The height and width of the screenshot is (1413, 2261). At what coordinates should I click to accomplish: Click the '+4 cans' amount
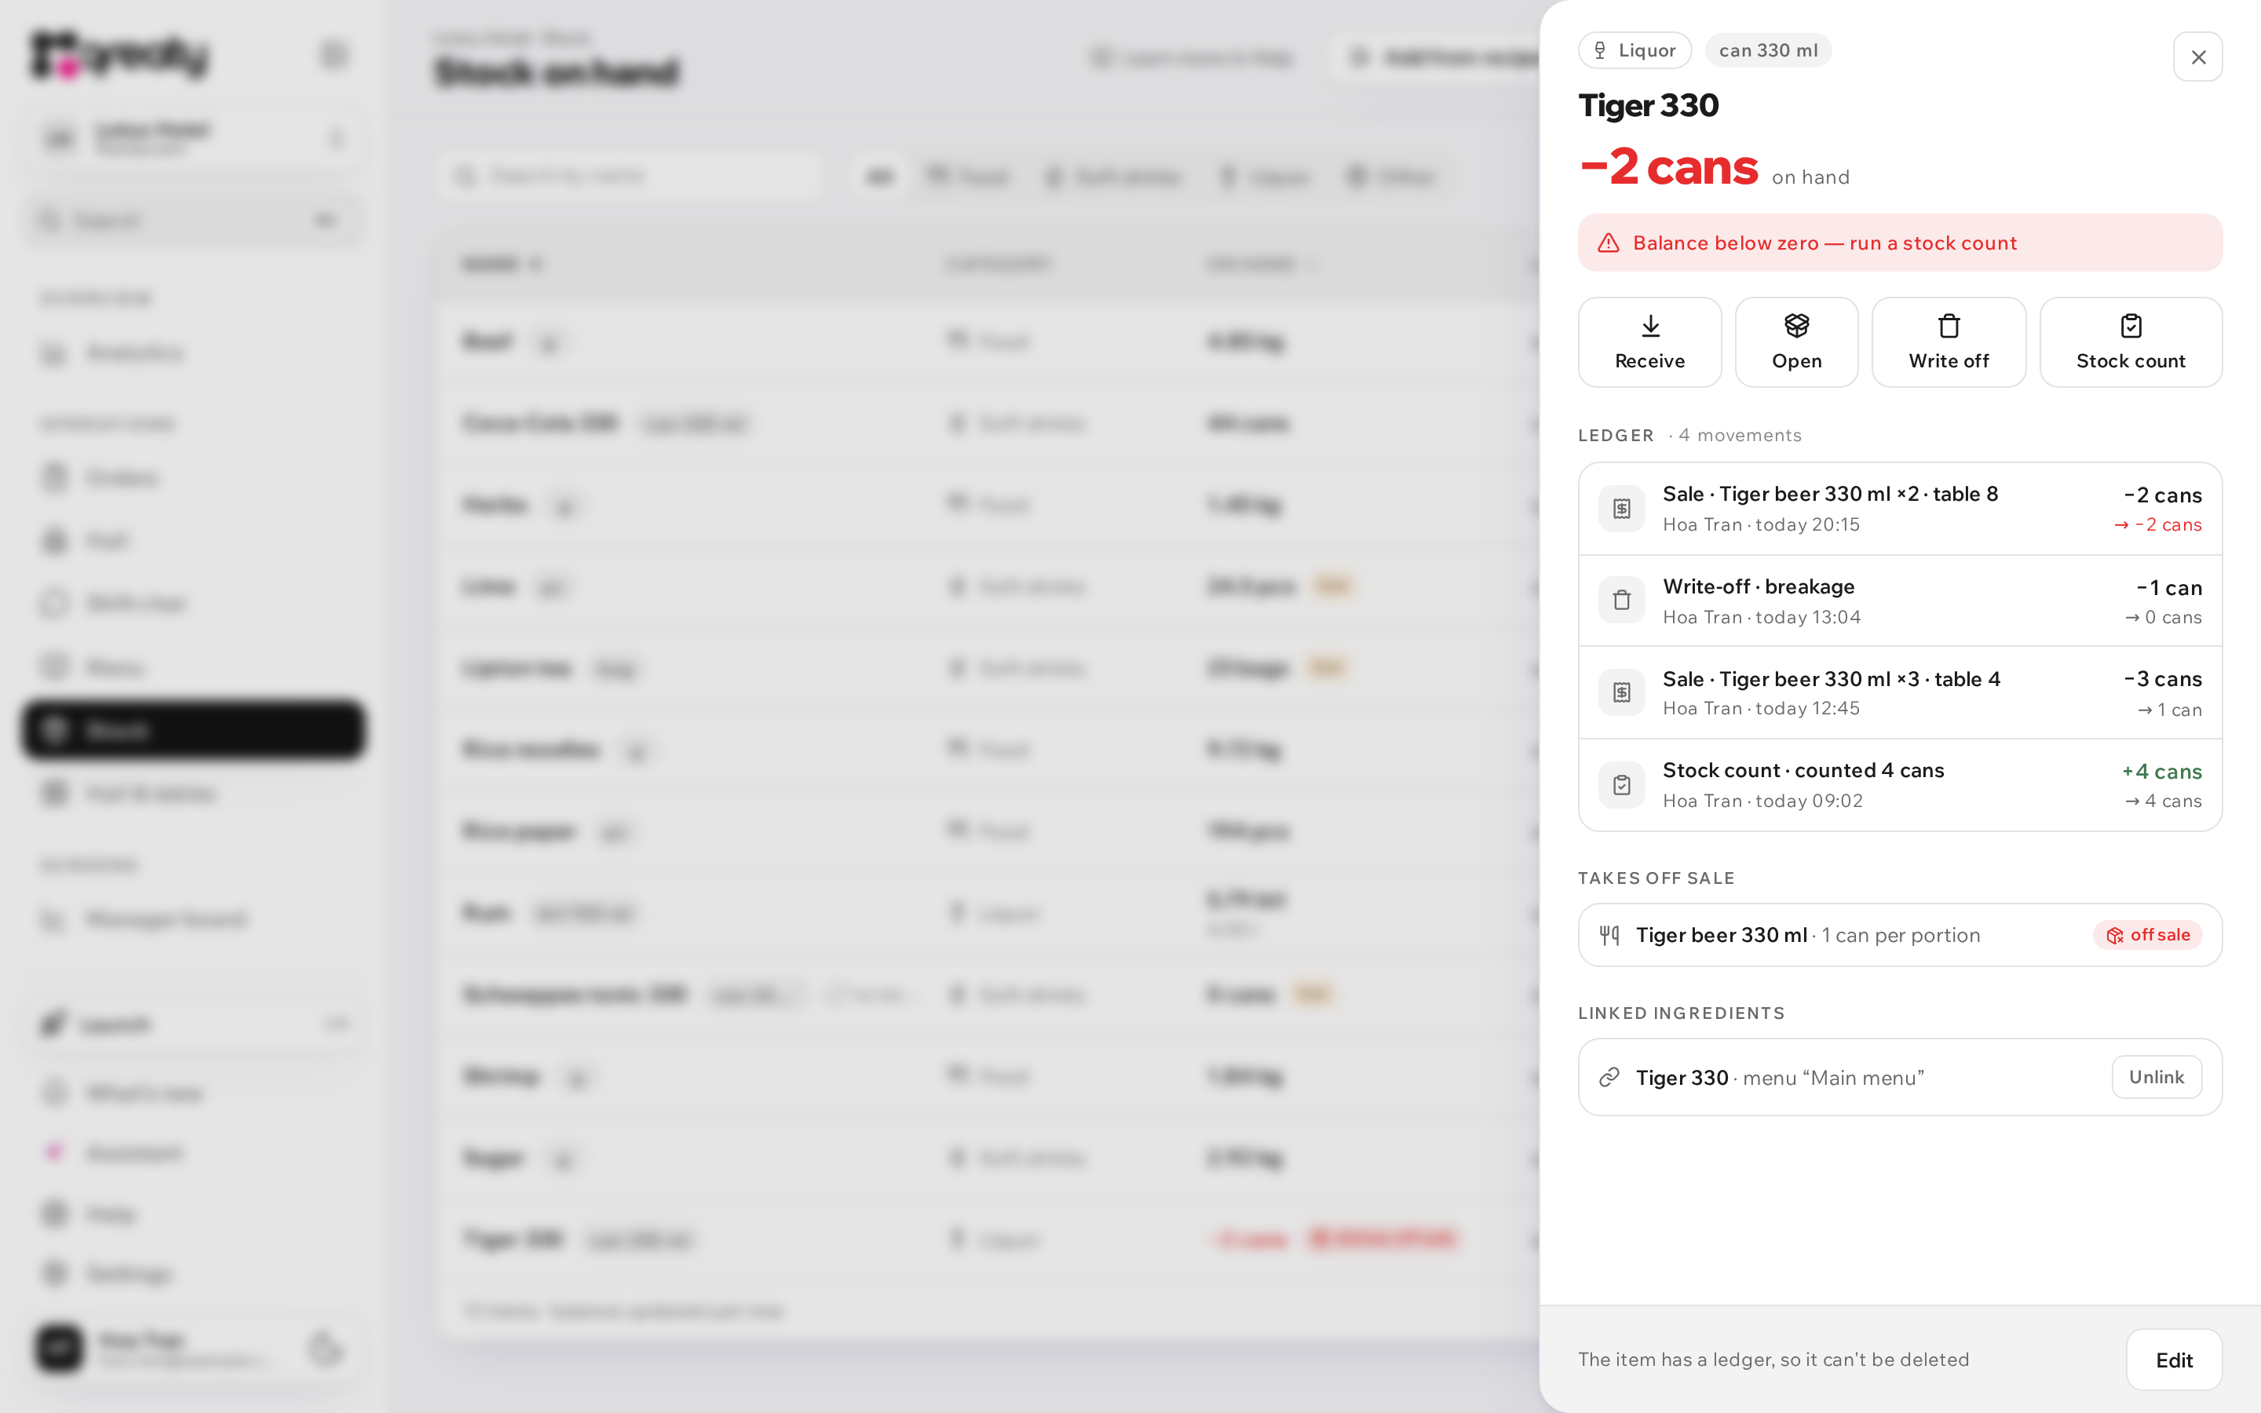[2161, 771]
